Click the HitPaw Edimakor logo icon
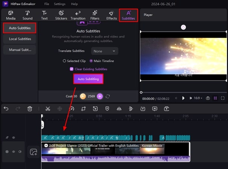This screenshot has width=228, height=169. point(5,4)
